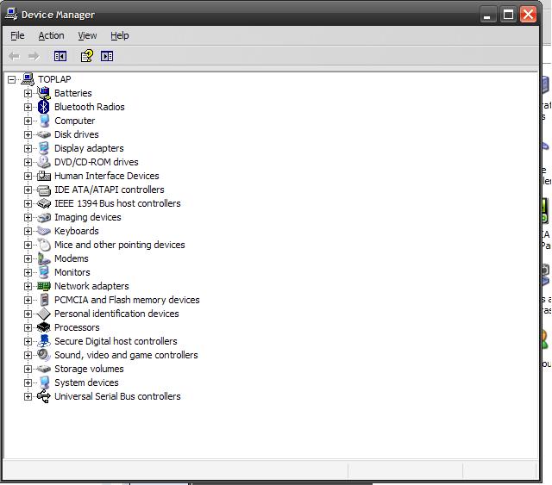Collapse the TOPLAP root node

click(x=11, y=79)
